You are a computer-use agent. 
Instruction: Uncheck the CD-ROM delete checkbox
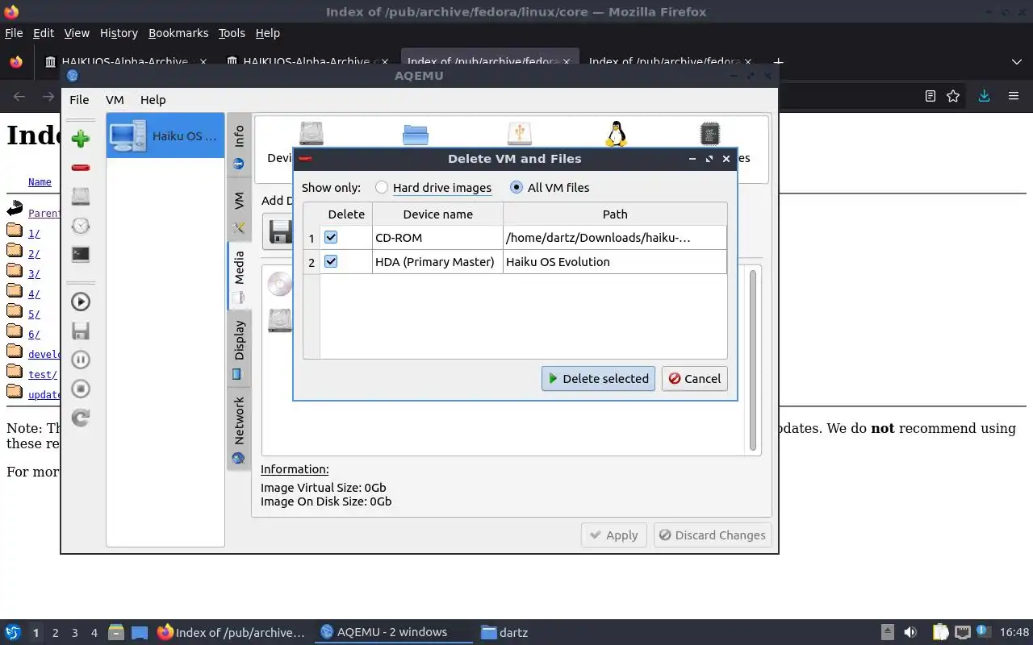331,237
